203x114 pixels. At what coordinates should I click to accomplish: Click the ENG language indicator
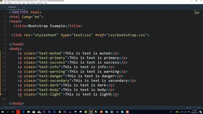(189, 112)
